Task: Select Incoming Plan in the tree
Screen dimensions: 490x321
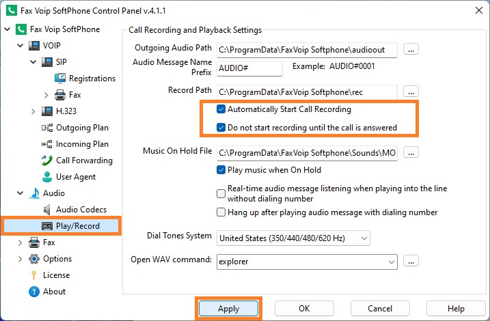Action: pyautogui.click(x=82, y=144)
